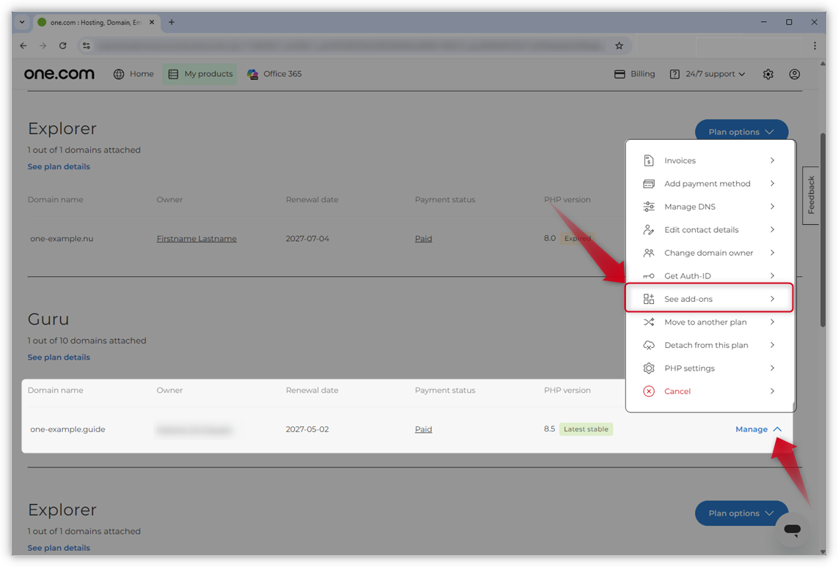The height and width of the screenshot is (567, 838).
Task: Click the Billing card icon
Action: pos(620,74)
